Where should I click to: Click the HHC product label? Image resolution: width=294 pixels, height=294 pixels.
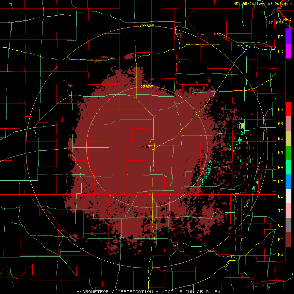pyautogui.click(x=287, y=20)
